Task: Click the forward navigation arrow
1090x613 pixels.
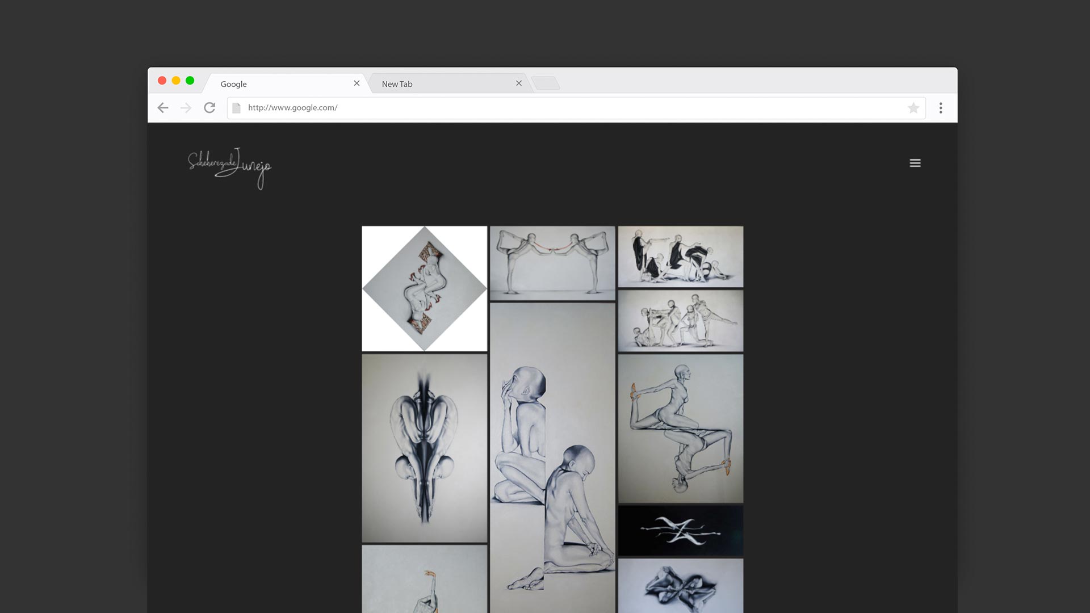Action: click(x=186, y=108)
